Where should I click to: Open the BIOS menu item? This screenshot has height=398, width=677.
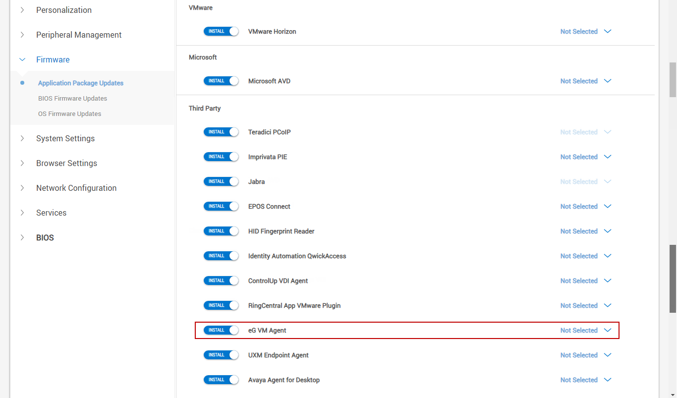45,237
